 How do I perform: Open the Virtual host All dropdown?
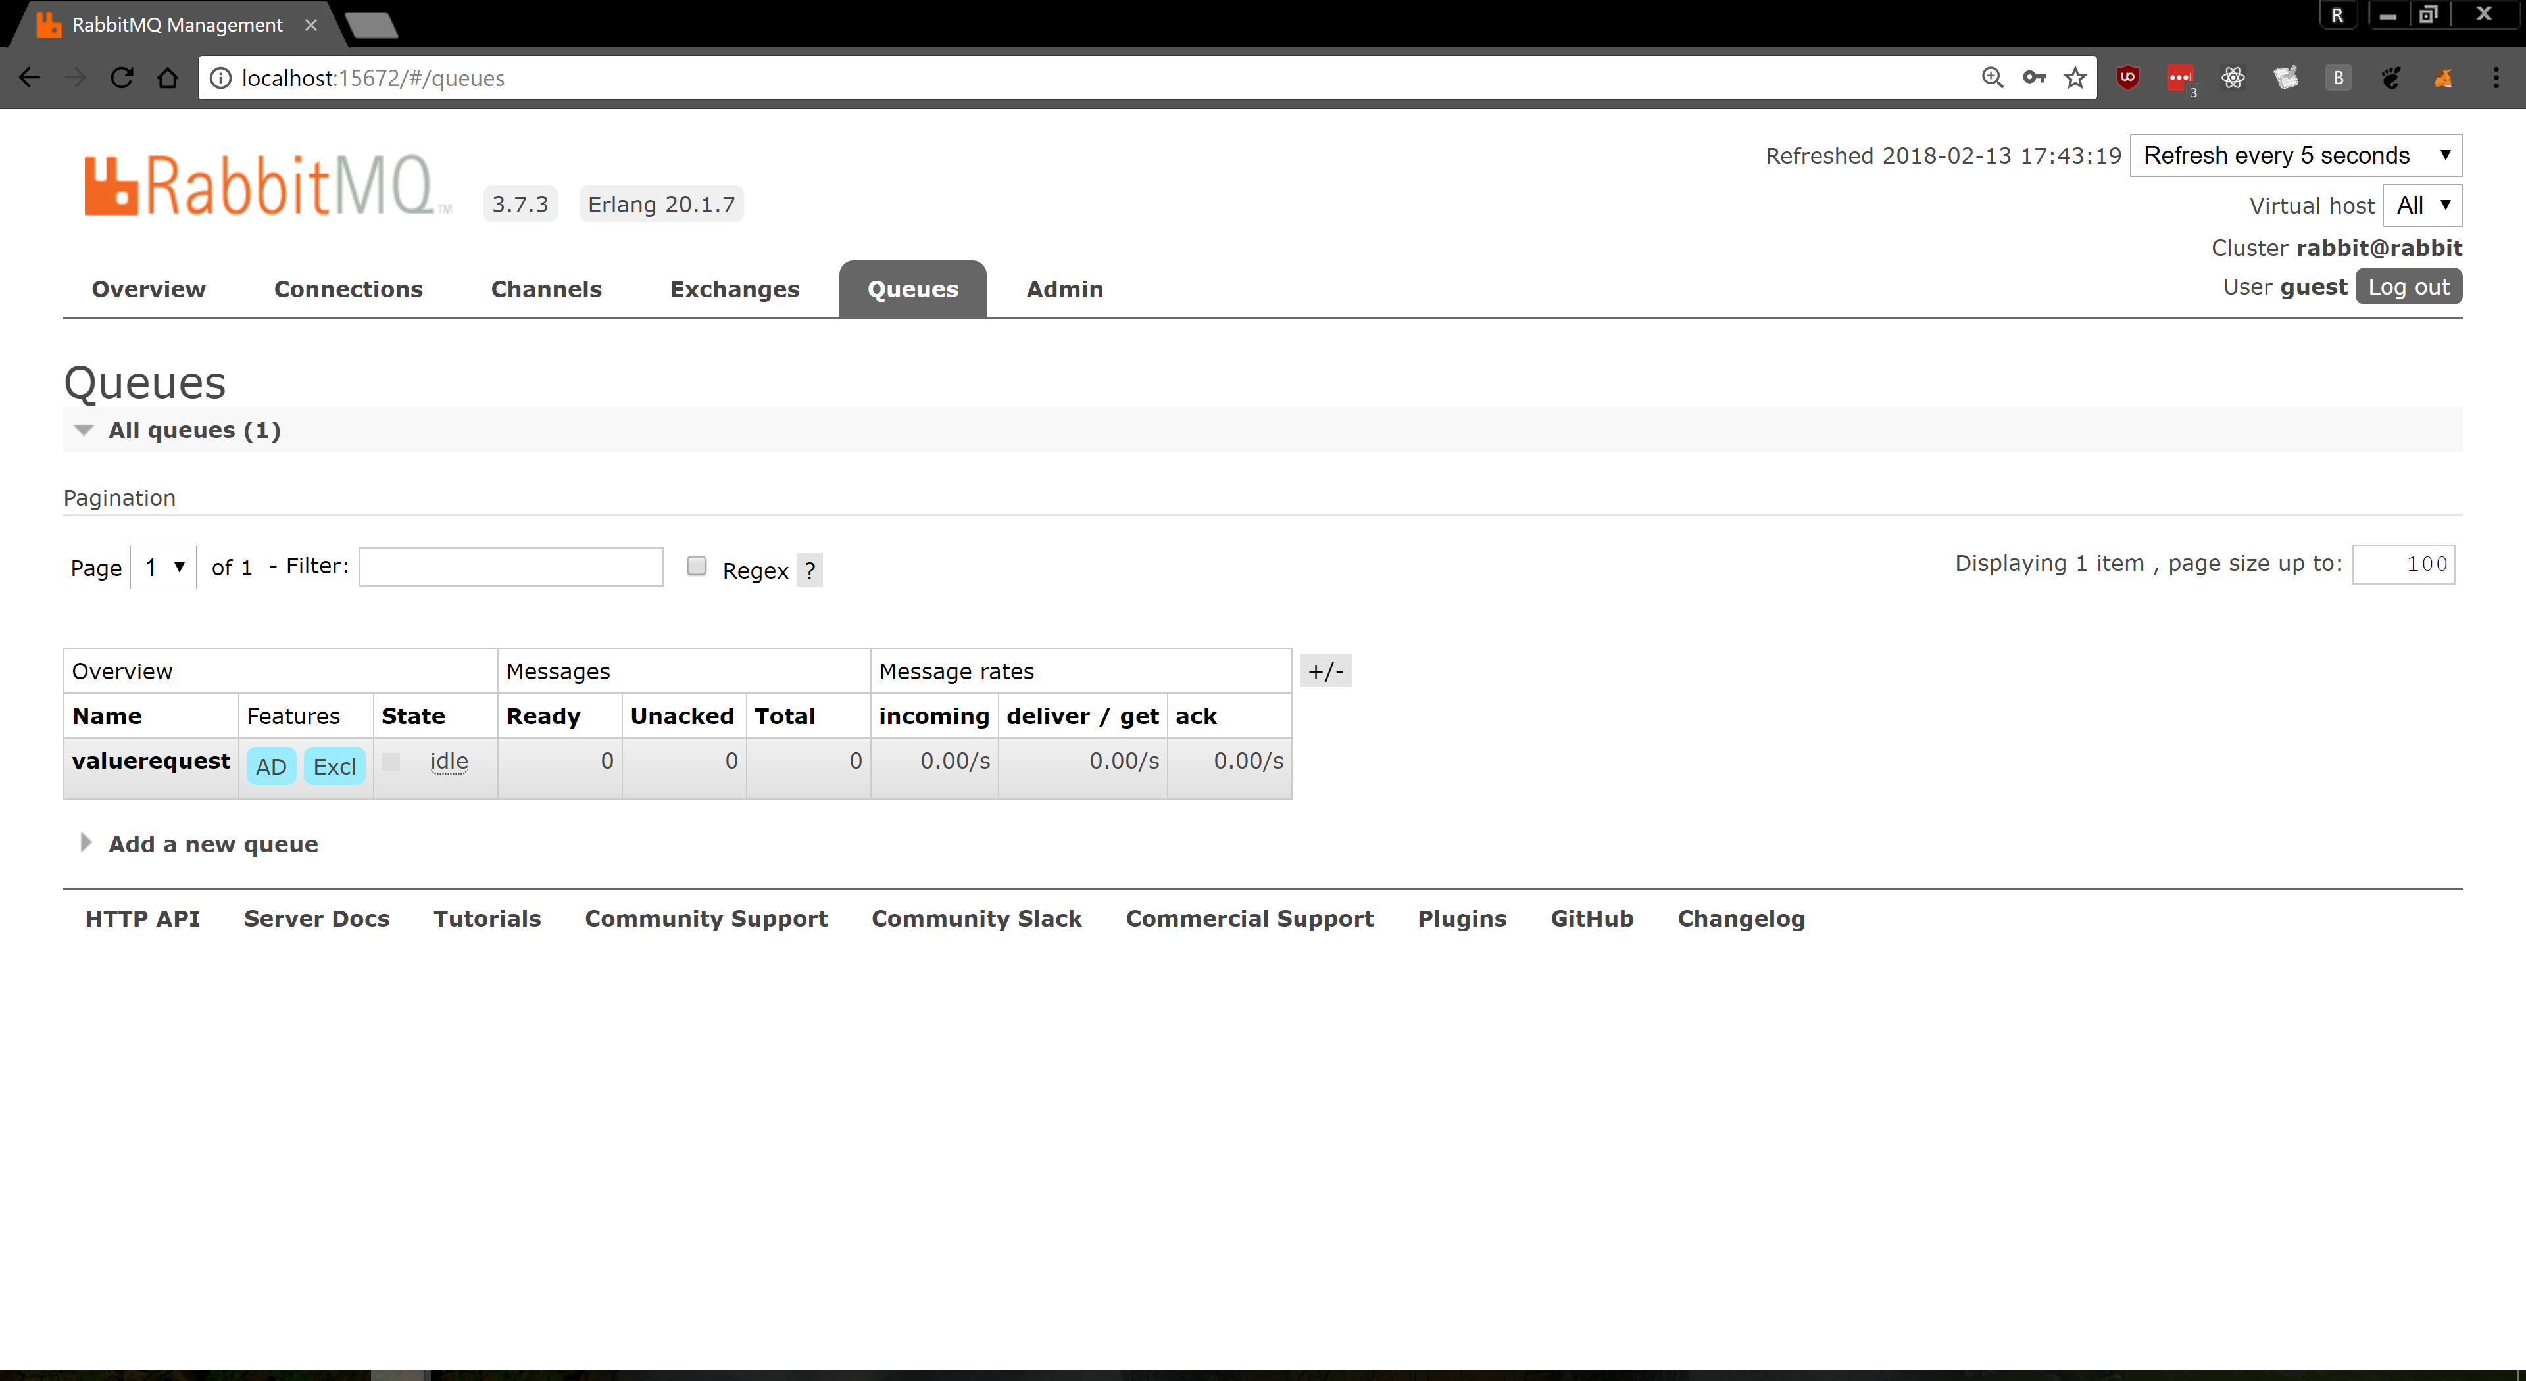pos(2422,205)
